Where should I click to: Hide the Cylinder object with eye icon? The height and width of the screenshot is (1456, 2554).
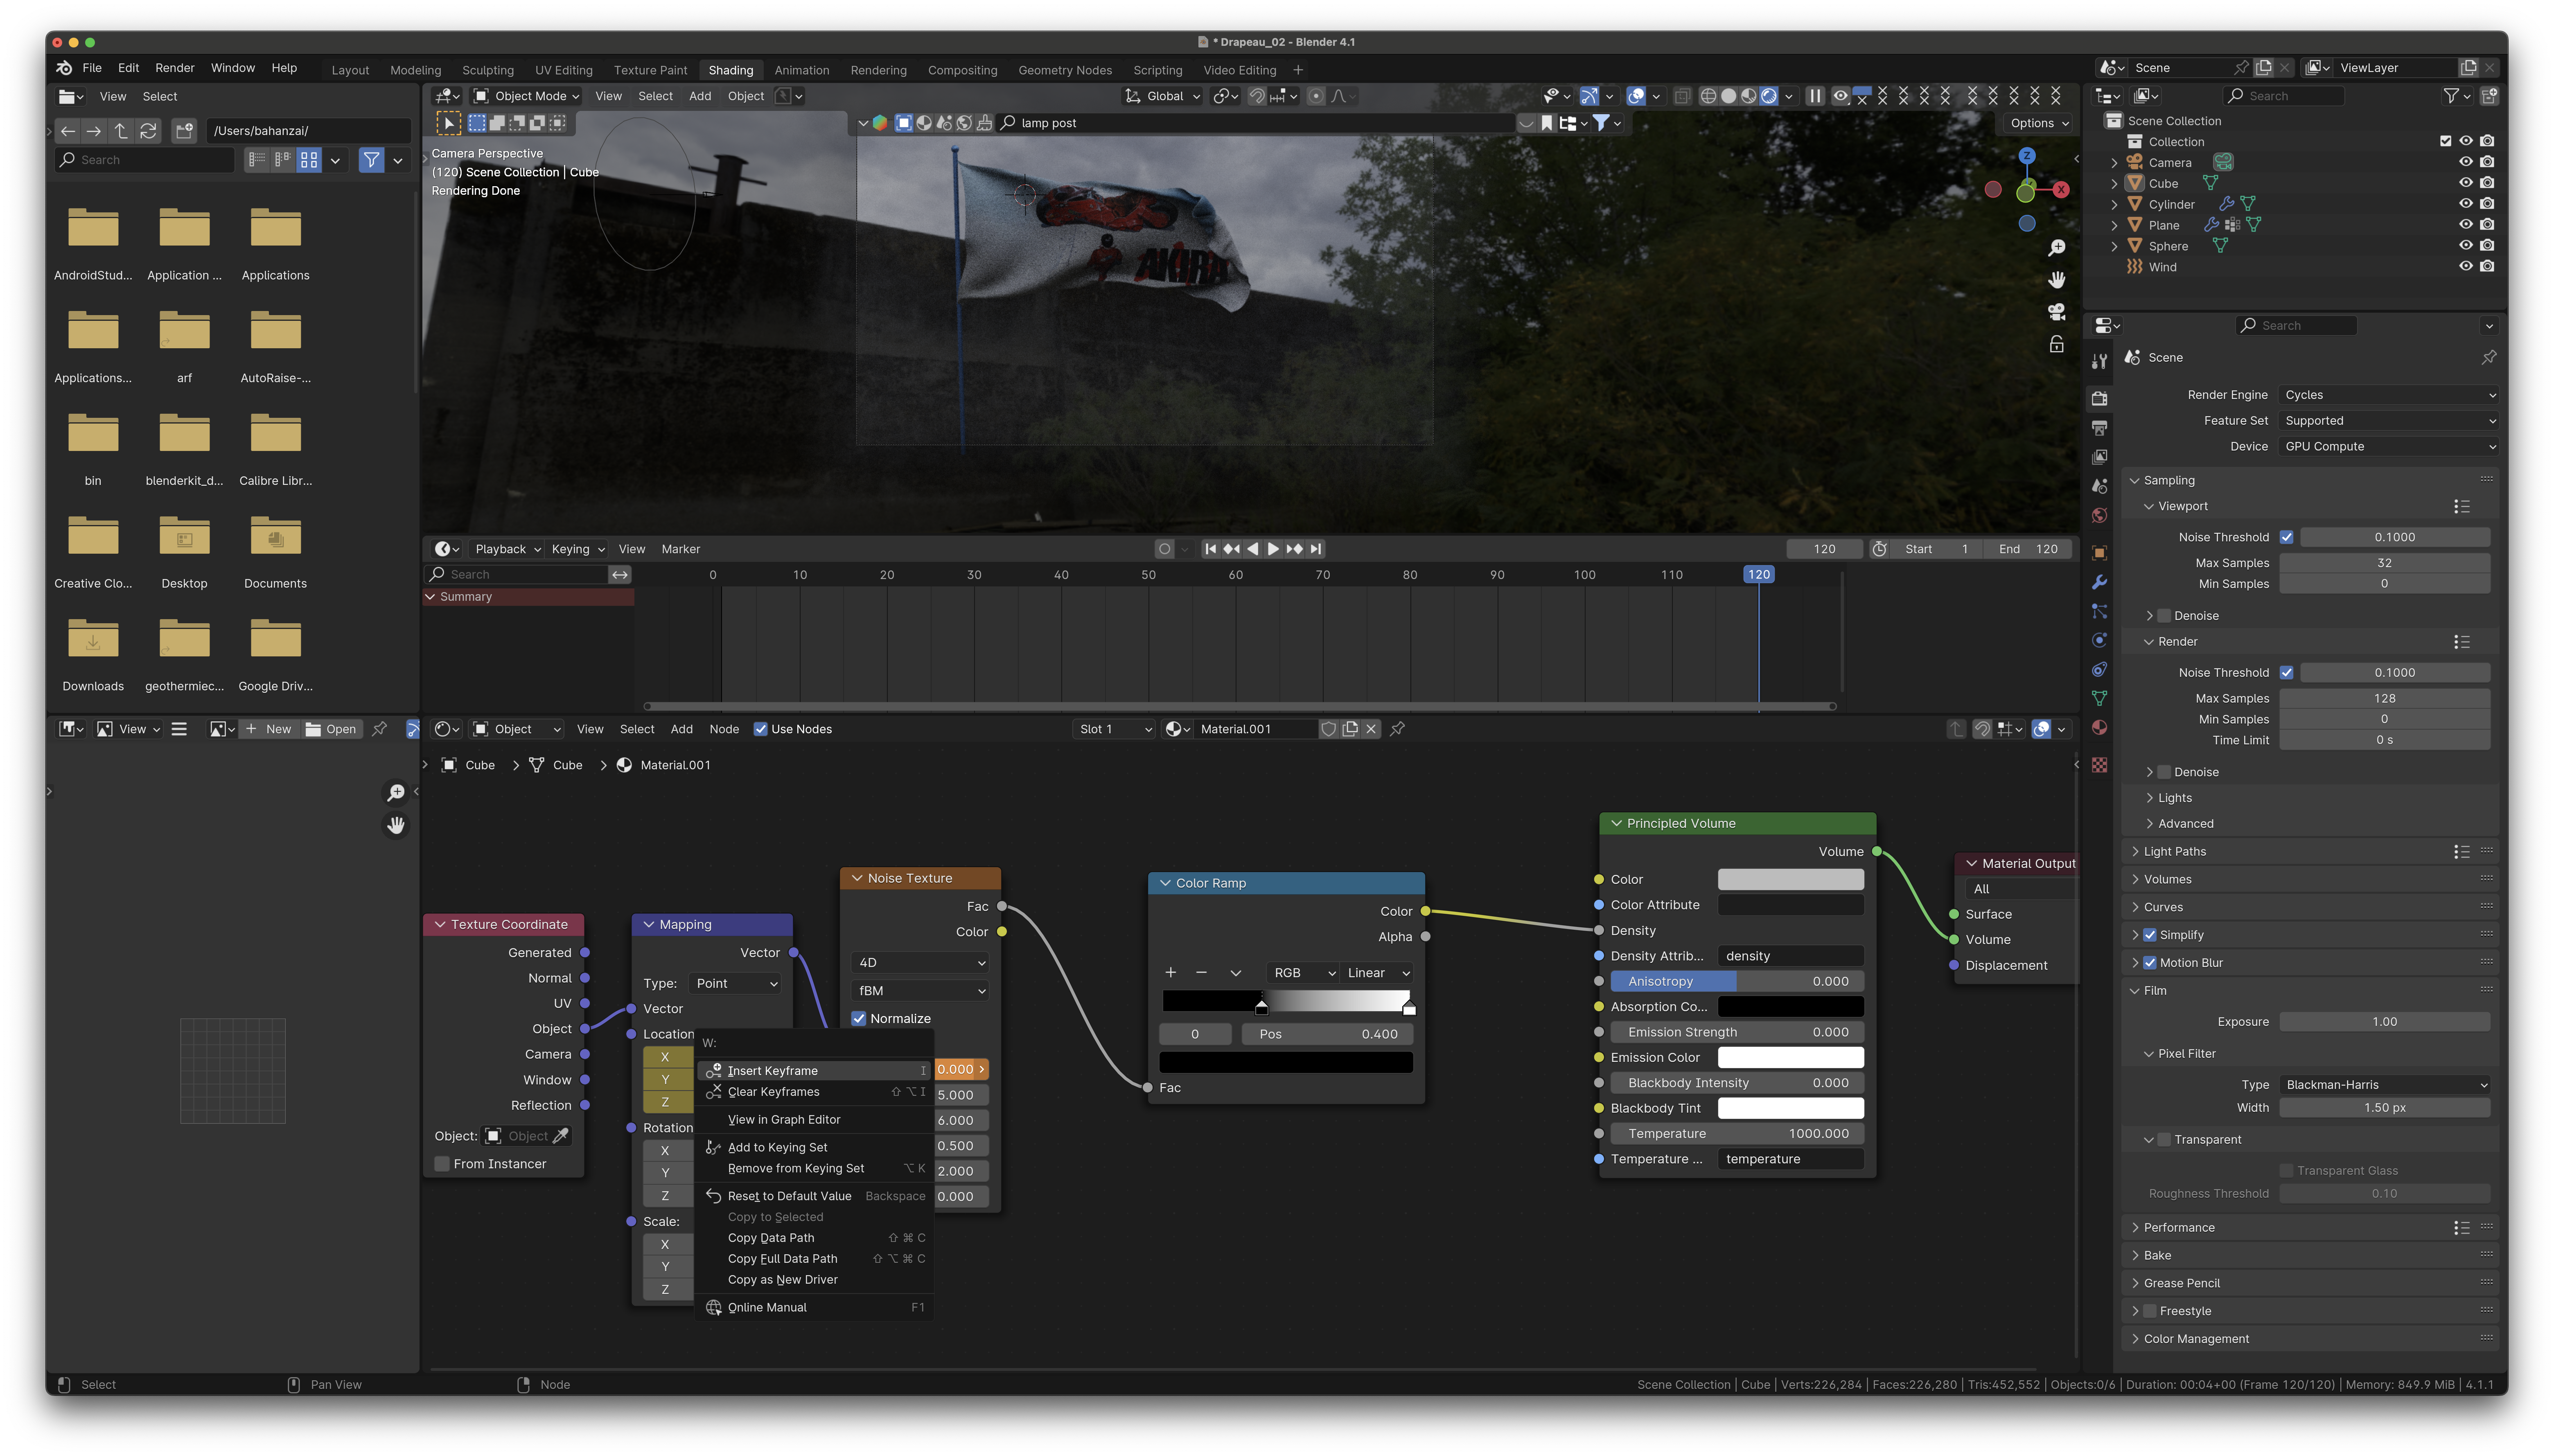2465,204
